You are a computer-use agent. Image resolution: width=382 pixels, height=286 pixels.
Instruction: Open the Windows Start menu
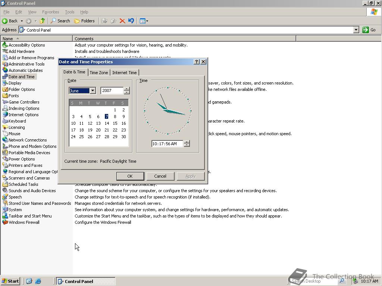[10, 281]
